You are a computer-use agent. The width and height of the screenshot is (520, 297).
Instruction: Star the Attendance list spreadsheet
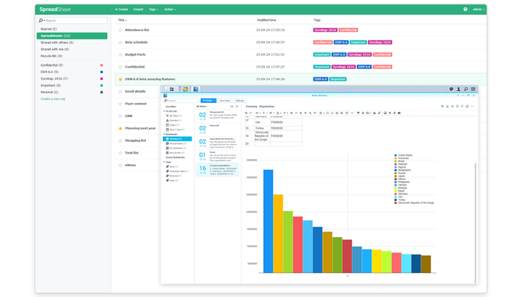tap(120, 30)
